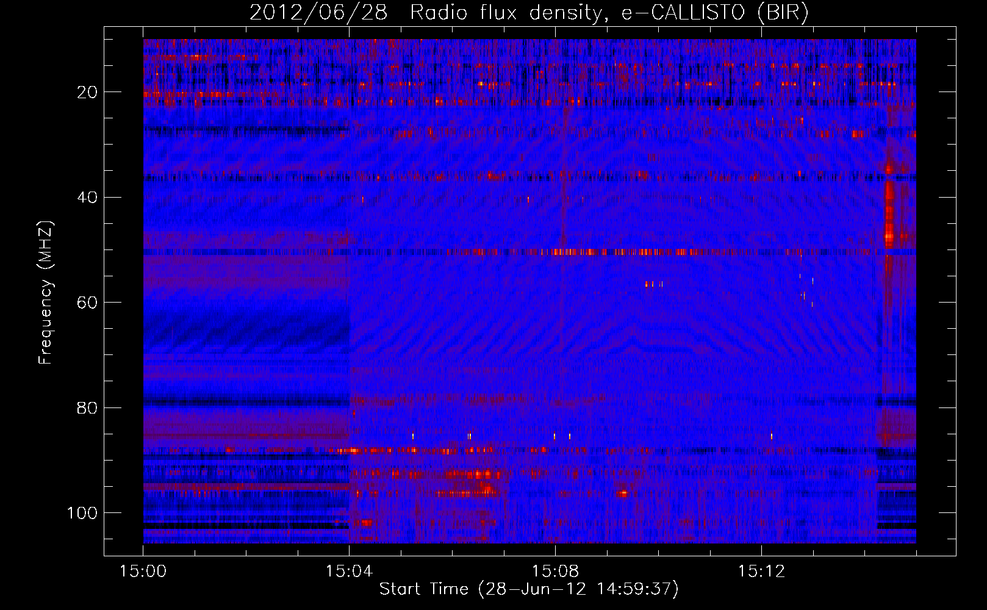
Task: Select the 15:04 time tick label
Action: [349, 572]
